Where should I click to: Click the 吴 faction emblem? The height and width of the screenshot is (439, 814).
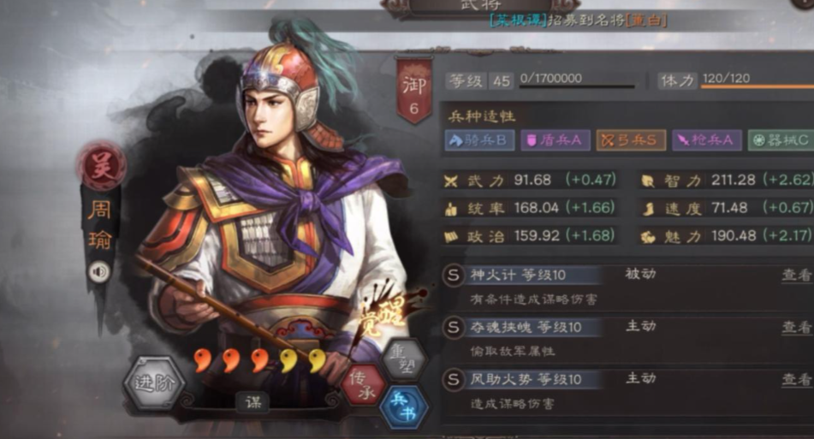pos(101,167)
